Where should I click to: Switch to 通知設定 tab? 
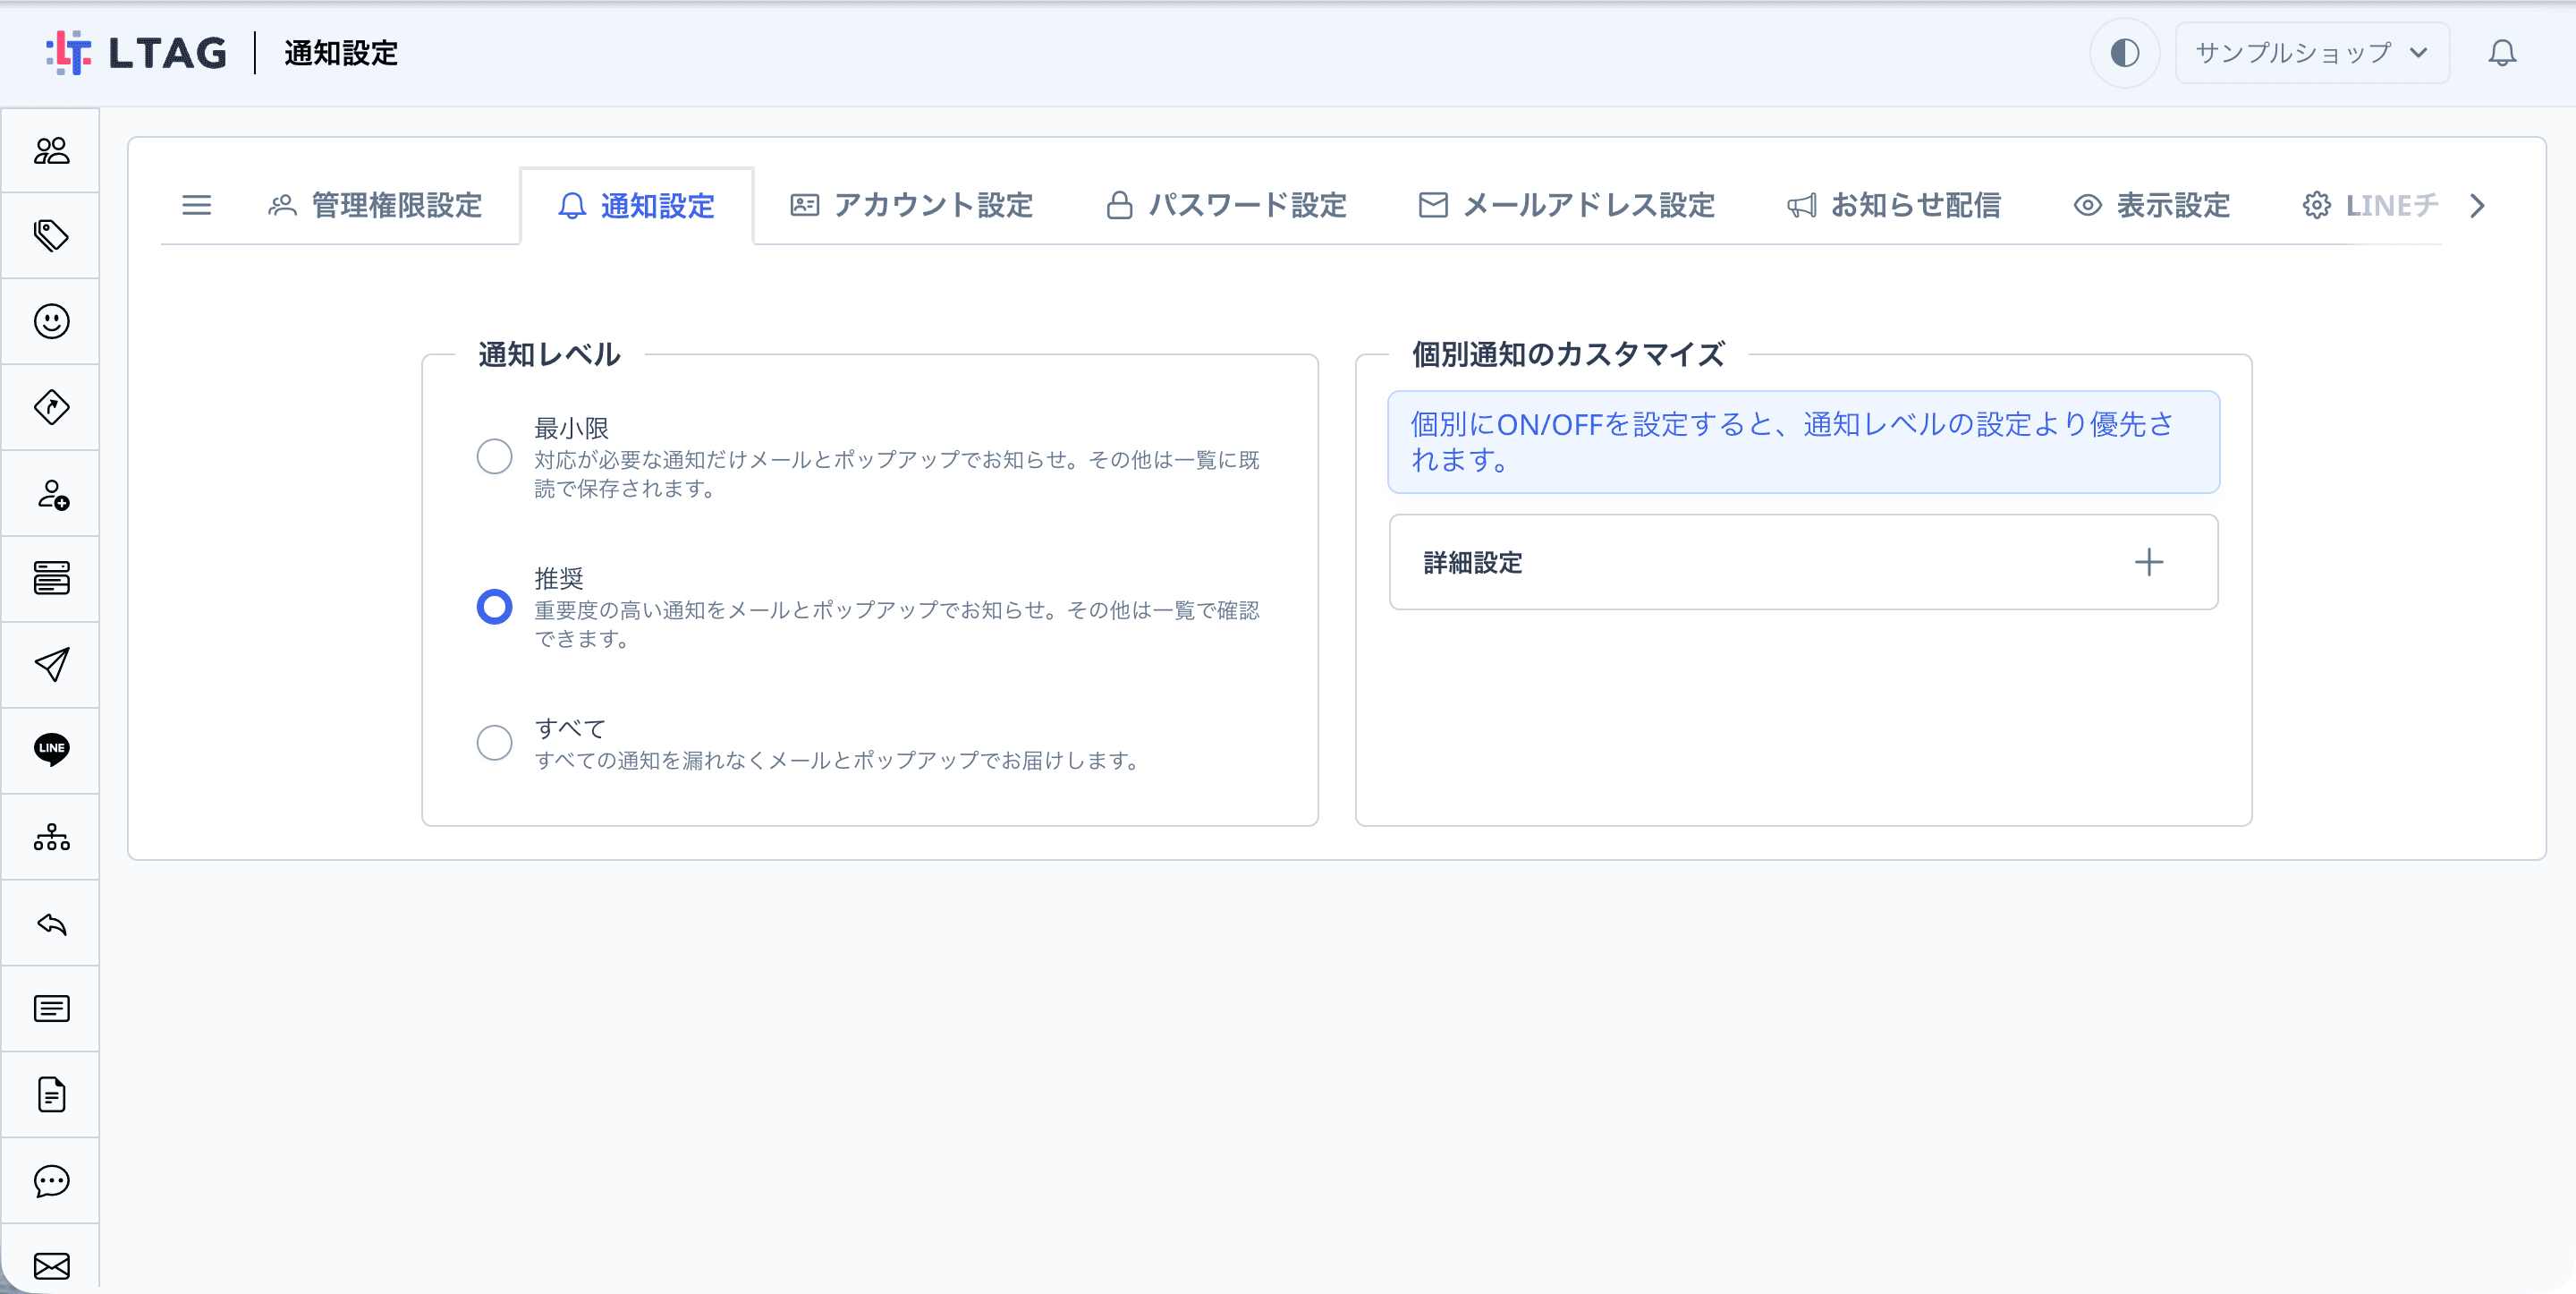pos(636,205)
